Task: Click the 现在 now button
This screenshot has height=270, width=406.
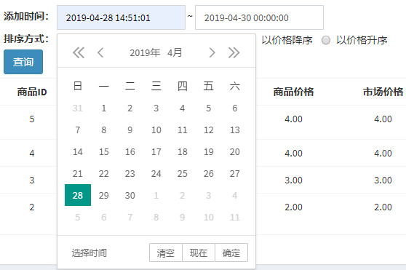Action: (199, 253)
